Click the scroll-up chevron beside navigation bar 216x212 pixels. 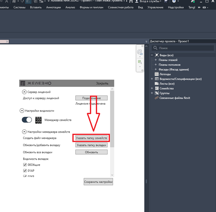point(146,46)
